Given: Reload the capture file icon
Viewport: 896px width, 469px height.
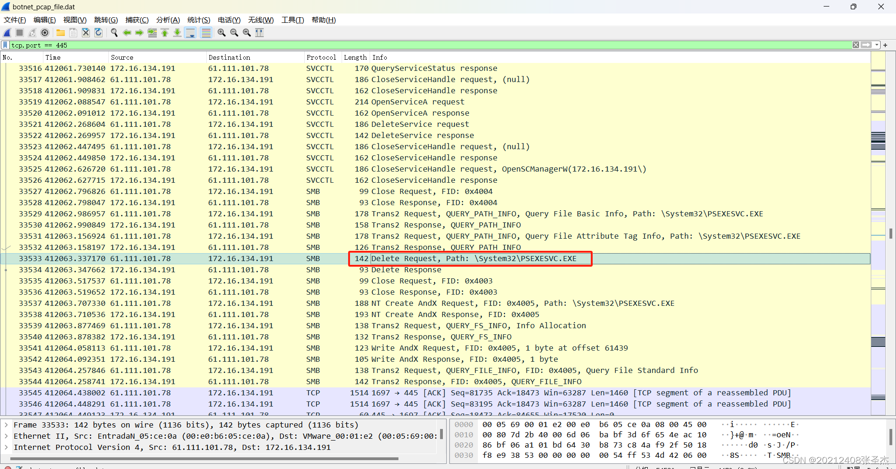Looking at the screenshot, I should coord(98,33).
